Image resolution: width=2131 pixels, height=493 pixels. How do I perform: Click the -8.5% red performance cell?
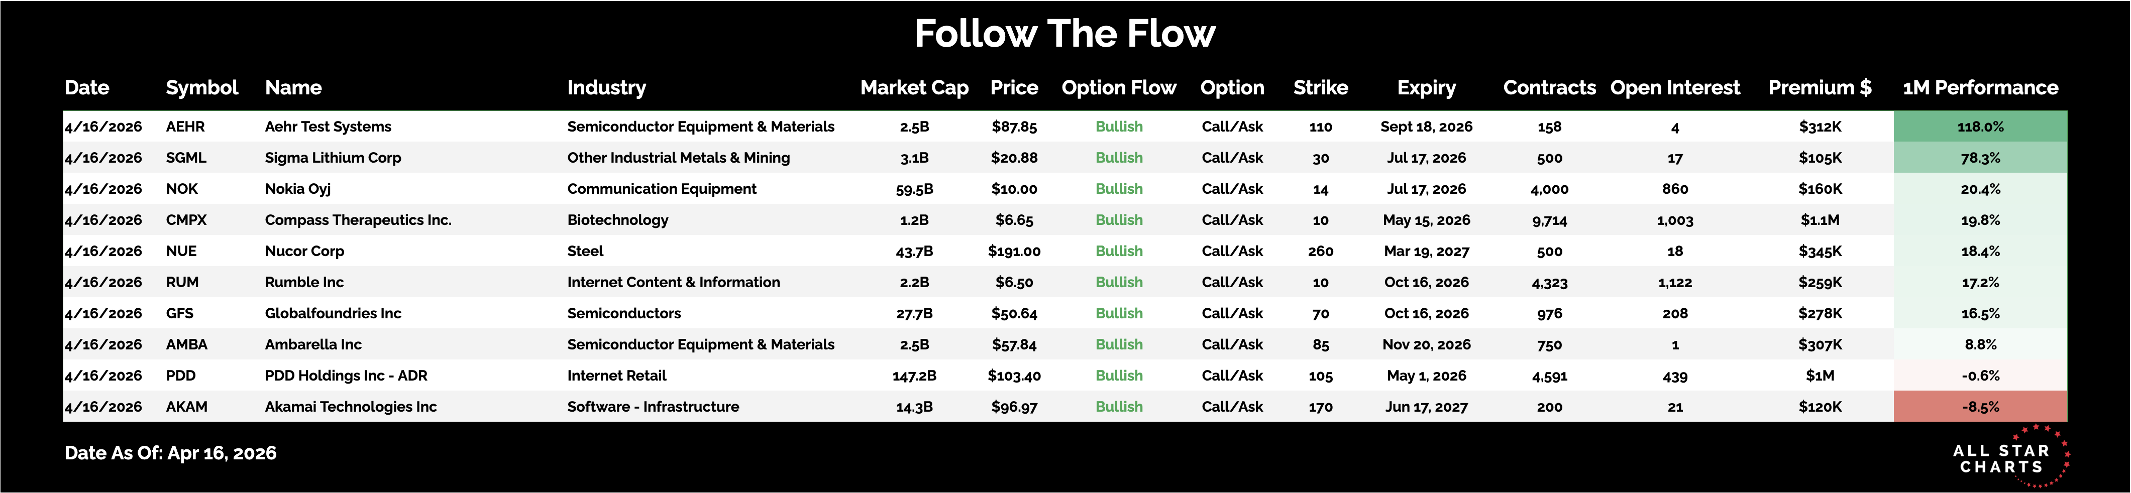coord(1980,407)
